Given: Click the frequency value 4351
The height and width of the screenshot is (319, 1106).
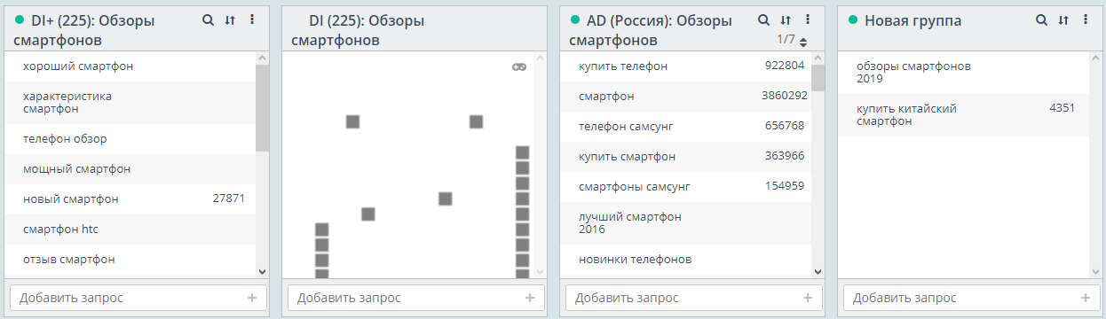Looking at the screenshot, I should pyautogui.click(x=1063, y=109).
